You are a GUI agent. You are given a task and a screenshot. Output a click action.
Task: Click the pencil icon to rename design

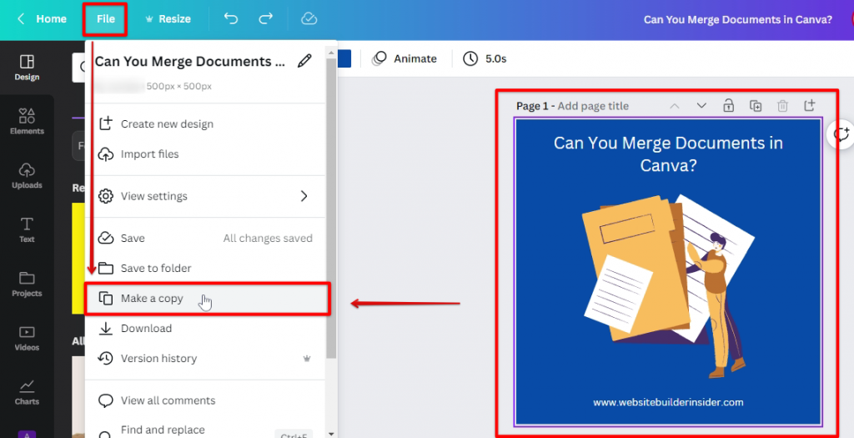tap(305, 61)
